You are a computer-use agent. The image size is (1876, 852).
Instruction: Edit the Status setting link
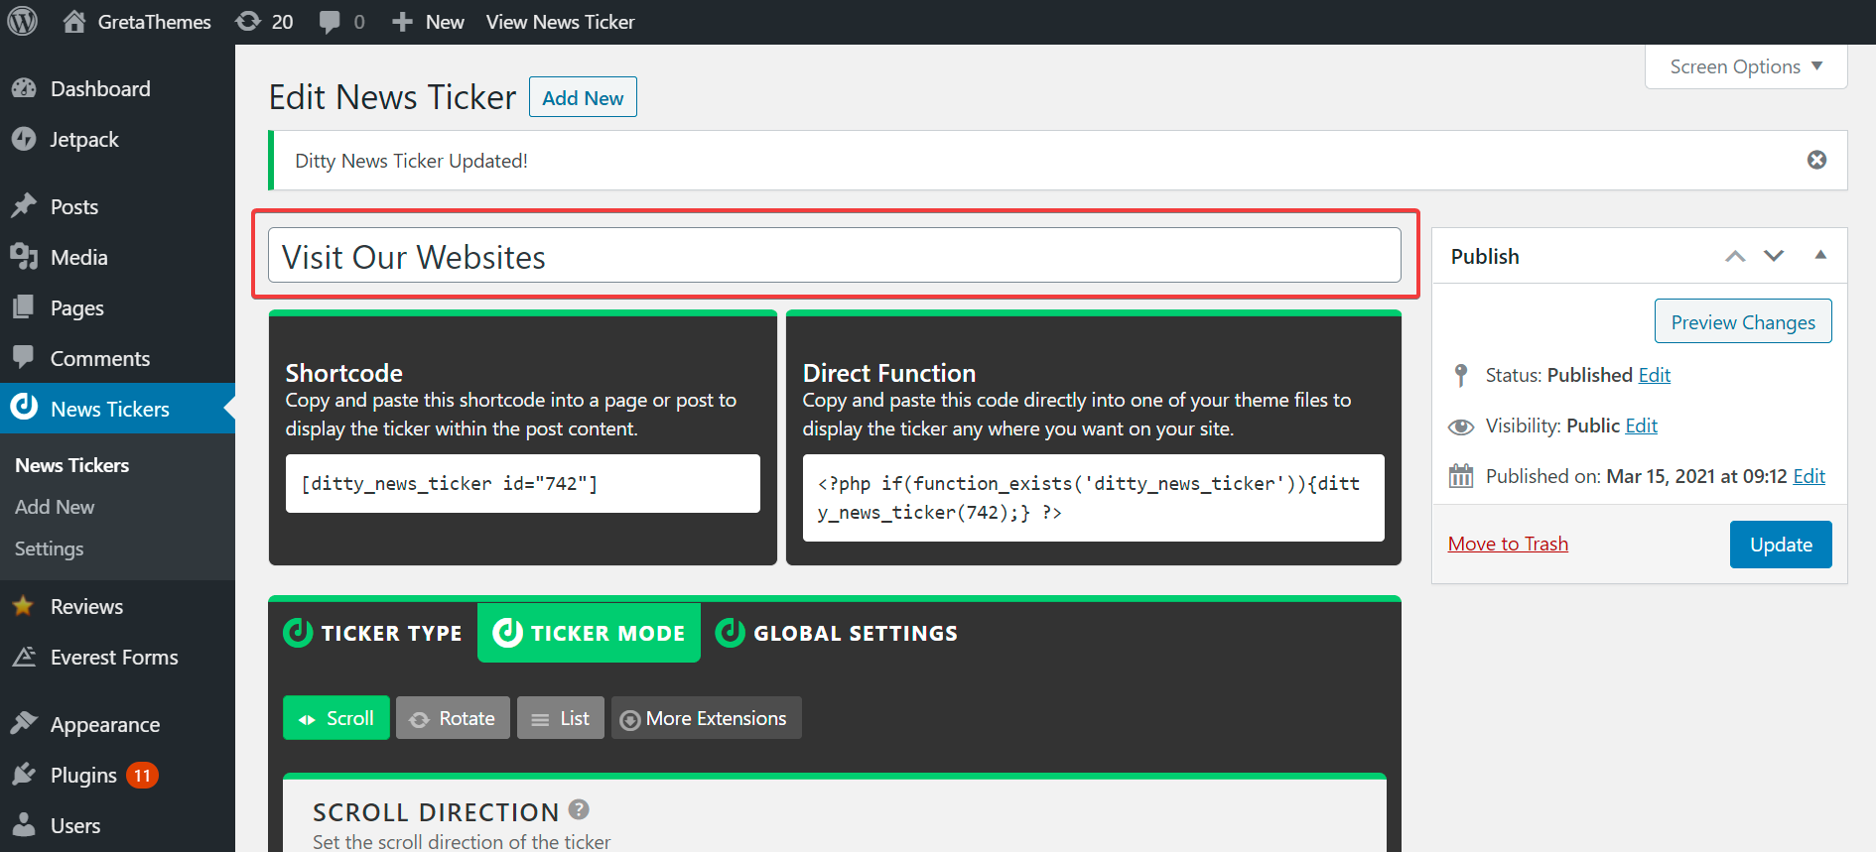tap(1655, 375)
